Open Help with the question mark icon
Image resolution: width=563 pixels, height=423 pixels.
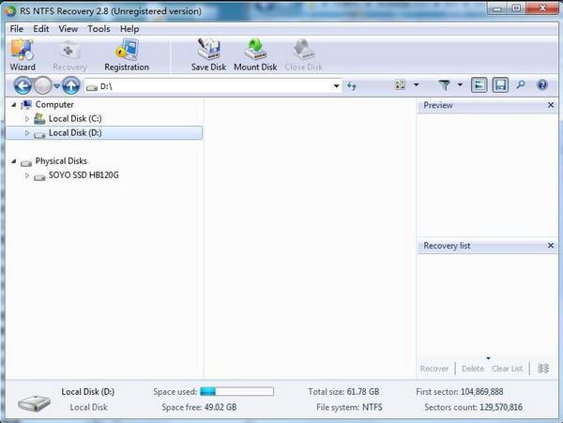tap(541, 85)
